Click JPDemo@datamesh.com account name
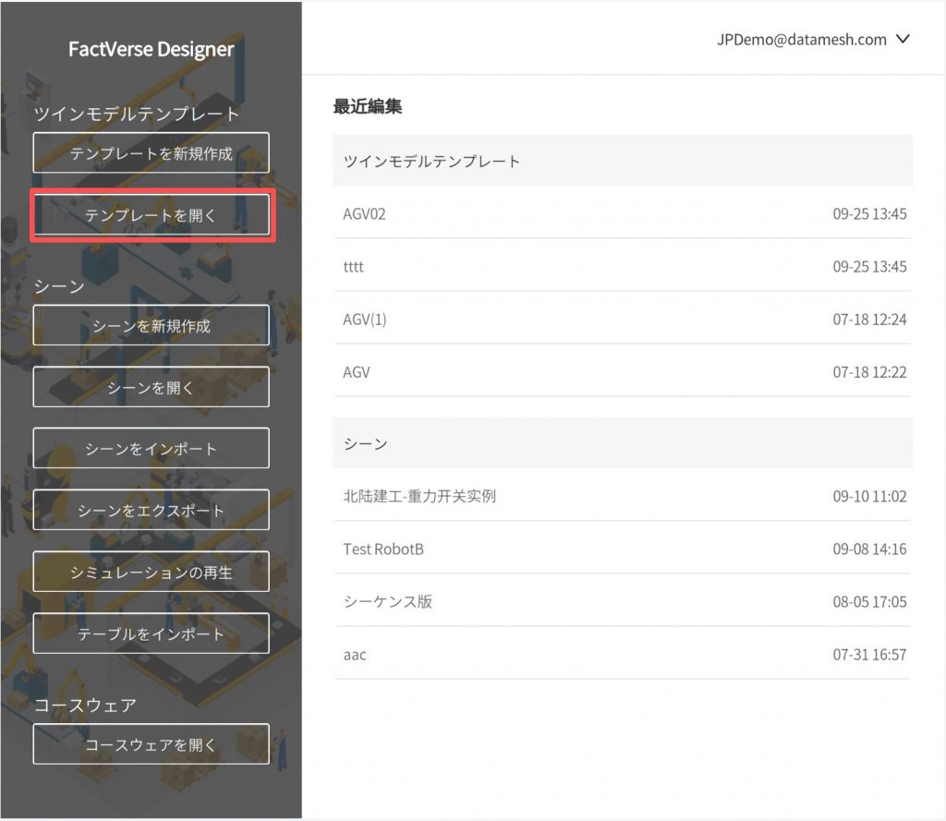This screenshot has height=821, width=946. pos(801,40)
